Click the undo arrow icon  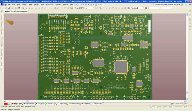[x=62, y=8]
